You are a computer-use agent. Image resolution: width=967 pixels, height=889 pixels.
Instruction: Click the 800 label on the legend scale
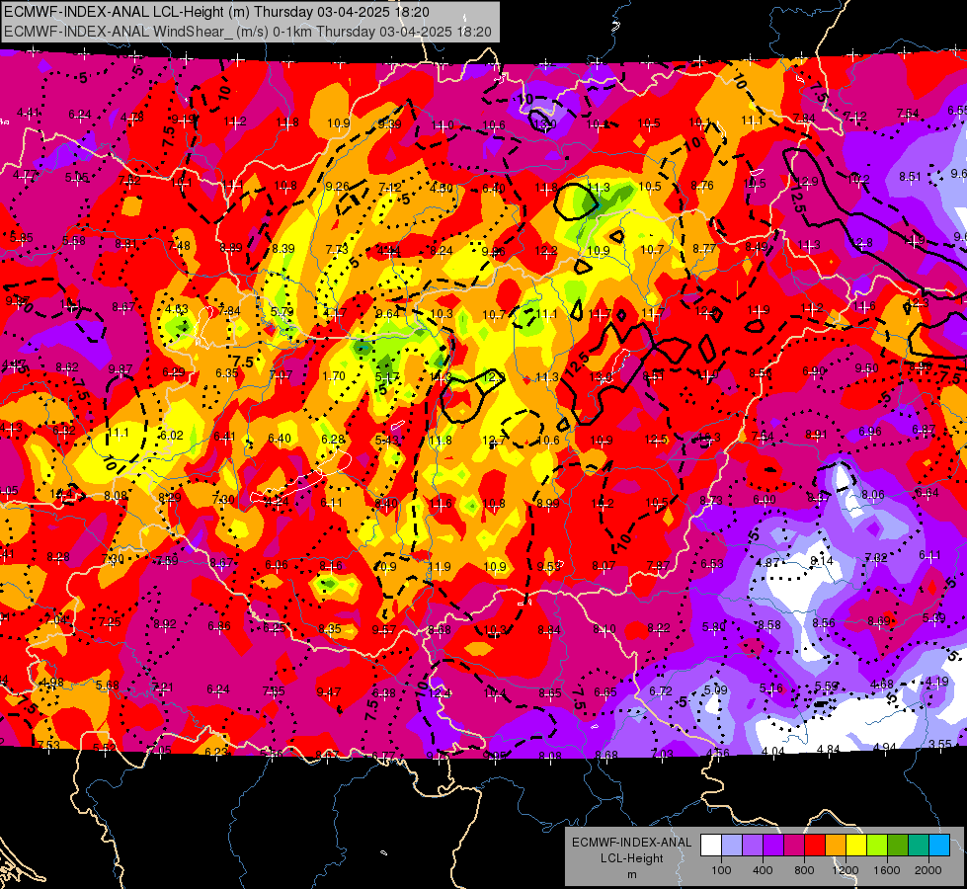804,870
